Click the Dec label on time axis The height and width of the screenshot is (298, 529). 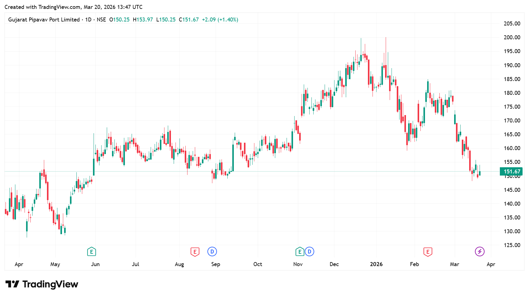tap(334, 264)
